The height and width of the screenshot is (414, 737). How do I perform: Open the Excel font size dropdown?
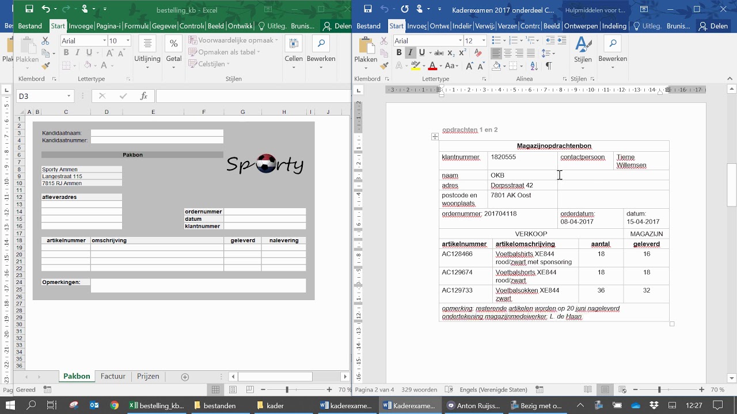pos(128,41)
